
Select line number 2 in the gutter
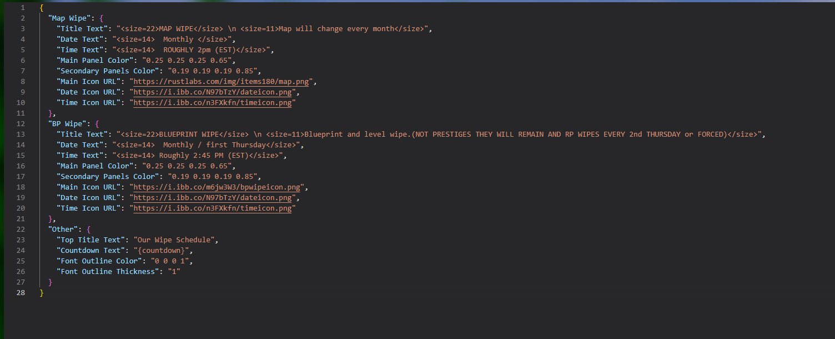click(22, 18)
